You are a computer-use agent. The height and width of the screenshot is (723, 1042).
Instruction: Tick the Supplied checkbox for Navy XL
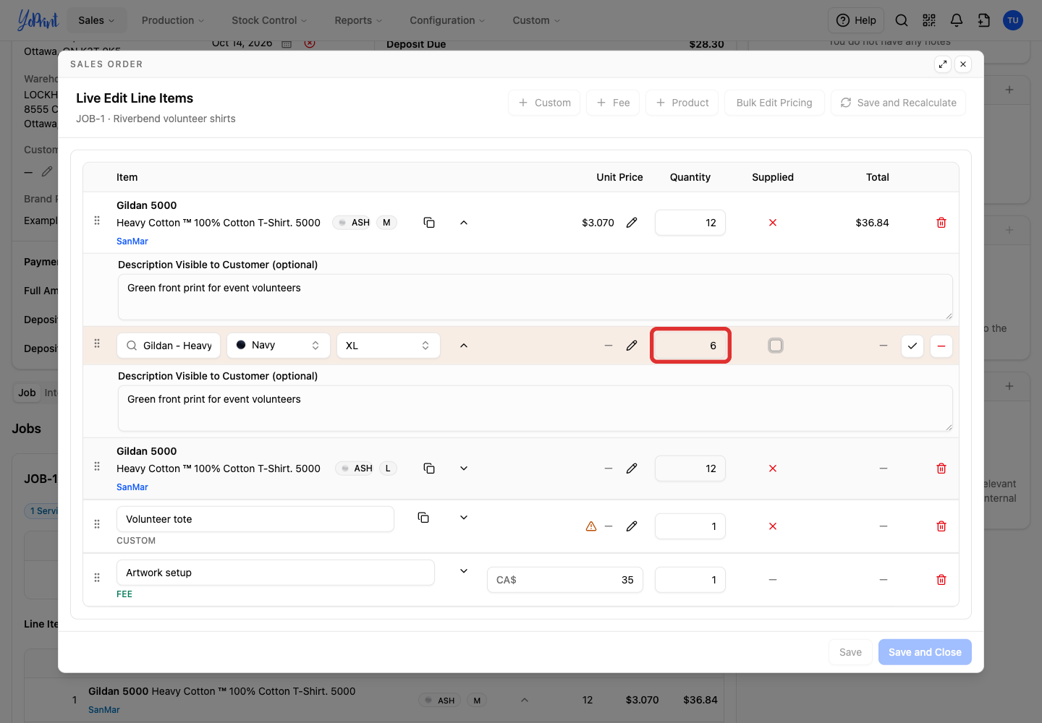[776, 346]
